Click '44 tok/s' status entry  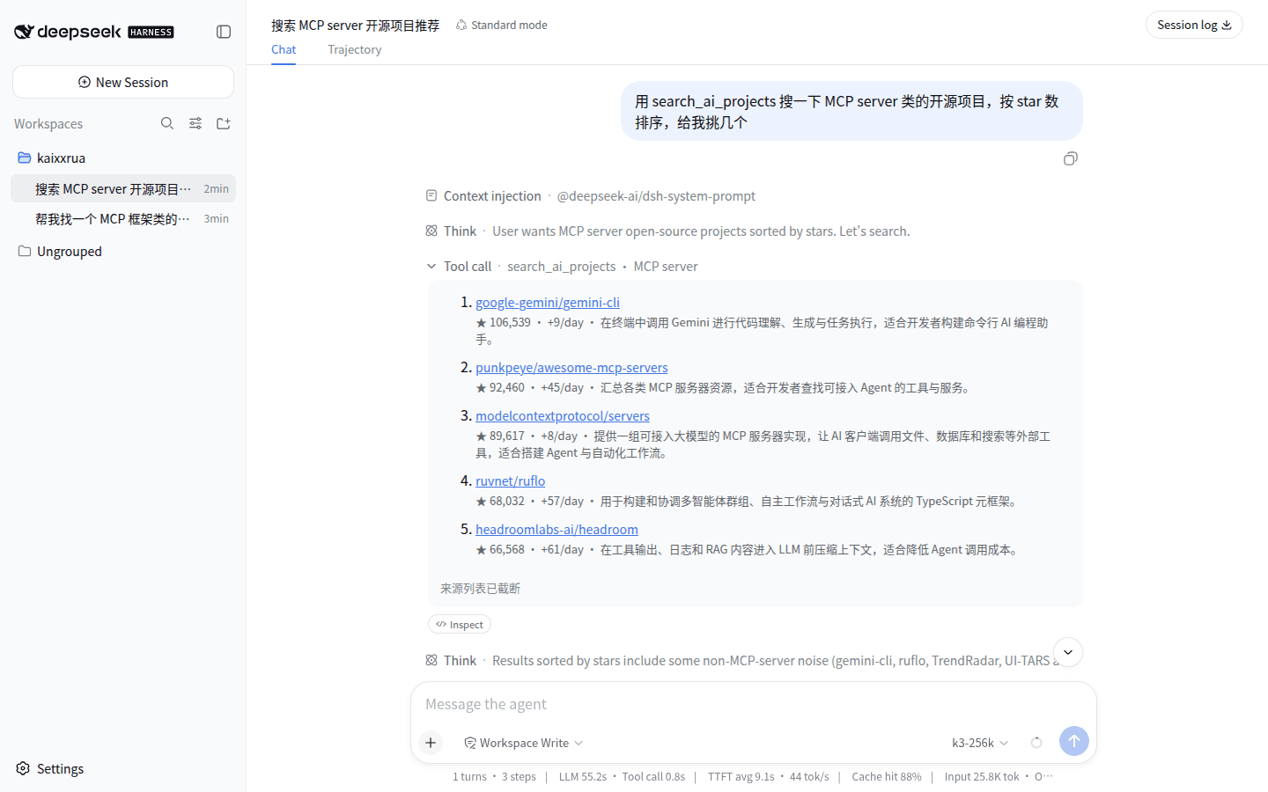809,776
